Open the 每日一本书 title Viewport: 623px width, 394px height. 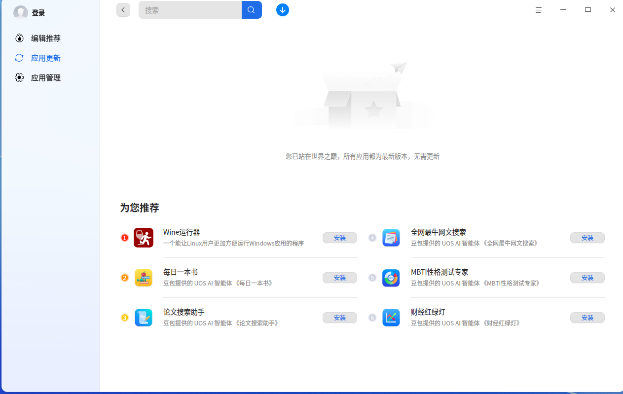point(181,272)
